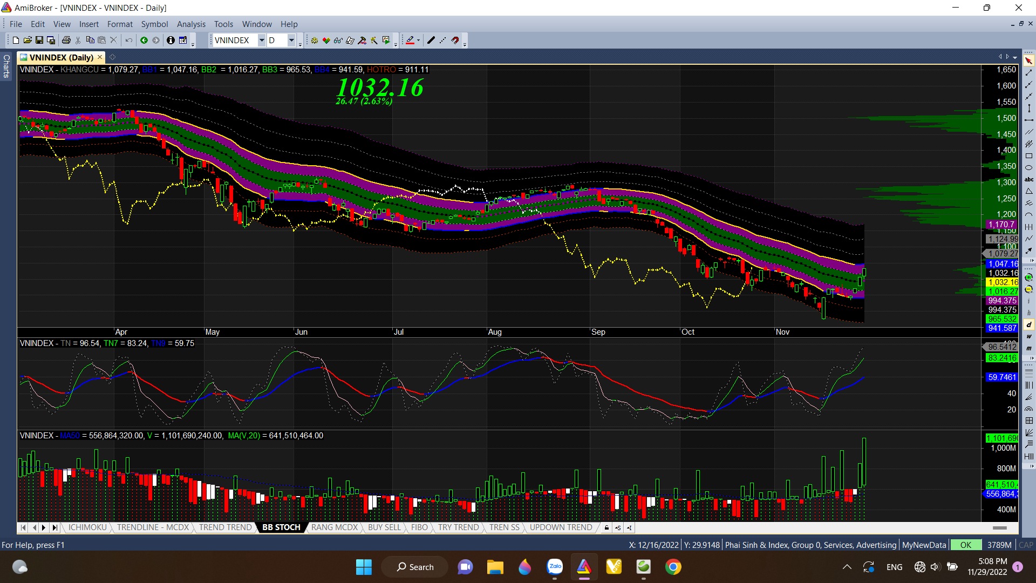This screenshot has width=1036, height=583.
Task: Select the Ellipse drawing tool
Action: pyautogui.click(x=1029, y=167)
